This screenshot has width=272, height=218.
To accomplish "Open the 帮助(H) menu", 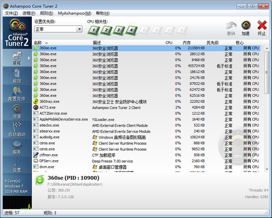I will click(103, 13).
